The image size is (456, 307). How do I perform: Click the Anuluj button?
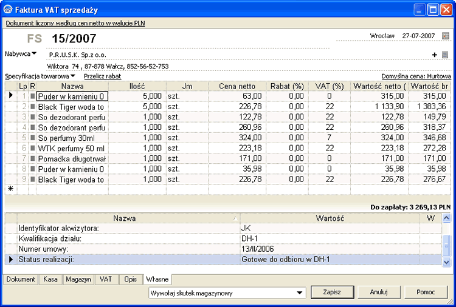coord(379,292)
